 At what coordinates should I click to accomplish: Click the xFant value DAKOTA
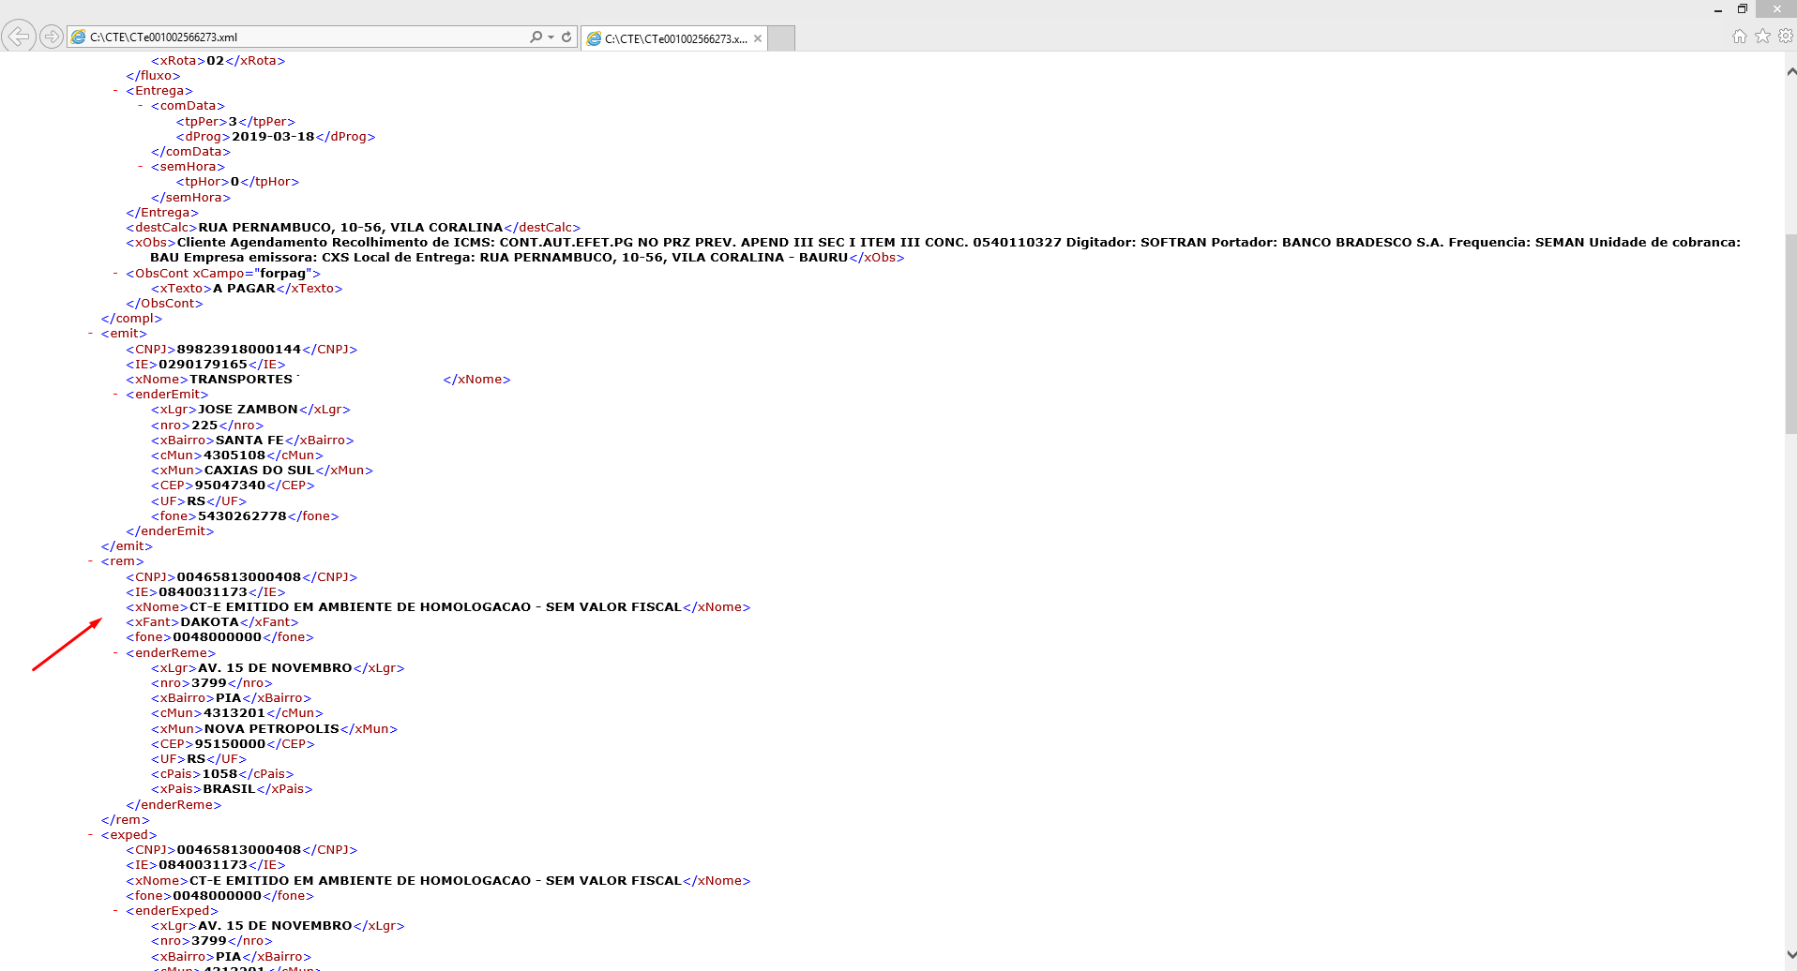(210, 622)
